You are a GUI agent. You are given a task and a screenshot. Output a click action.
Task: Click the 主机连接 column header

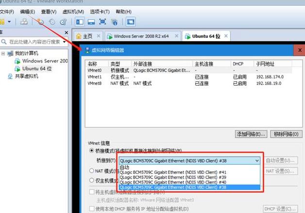(x=211, y=64)
